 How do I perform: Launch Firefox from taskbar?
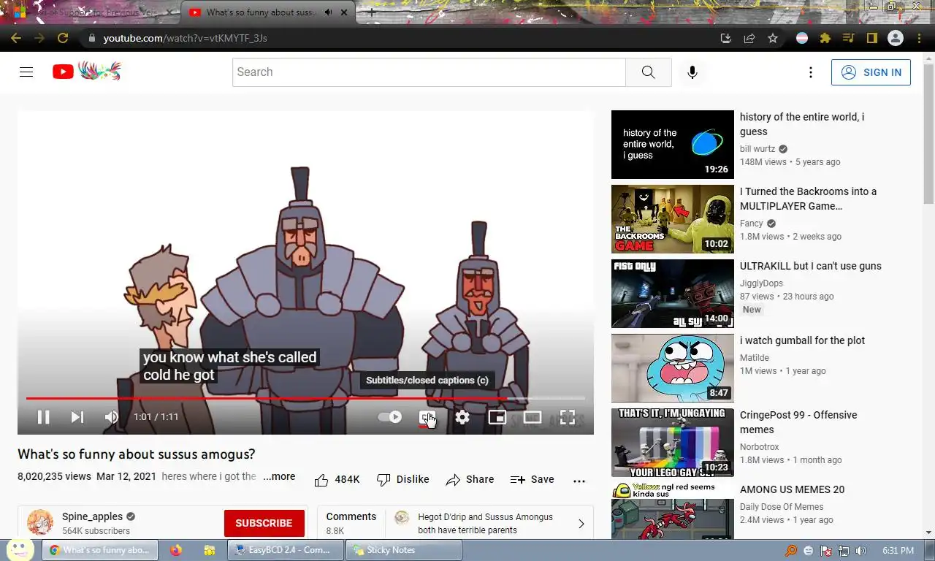pyautogui.click(x=176, y=550)
